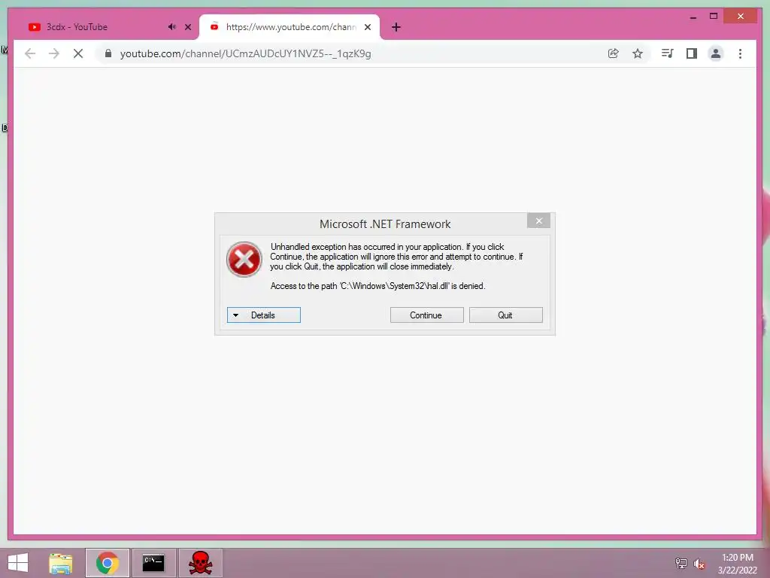Toggle Chrome side panel
The image size is (770, 578).
tap(692, 53)
